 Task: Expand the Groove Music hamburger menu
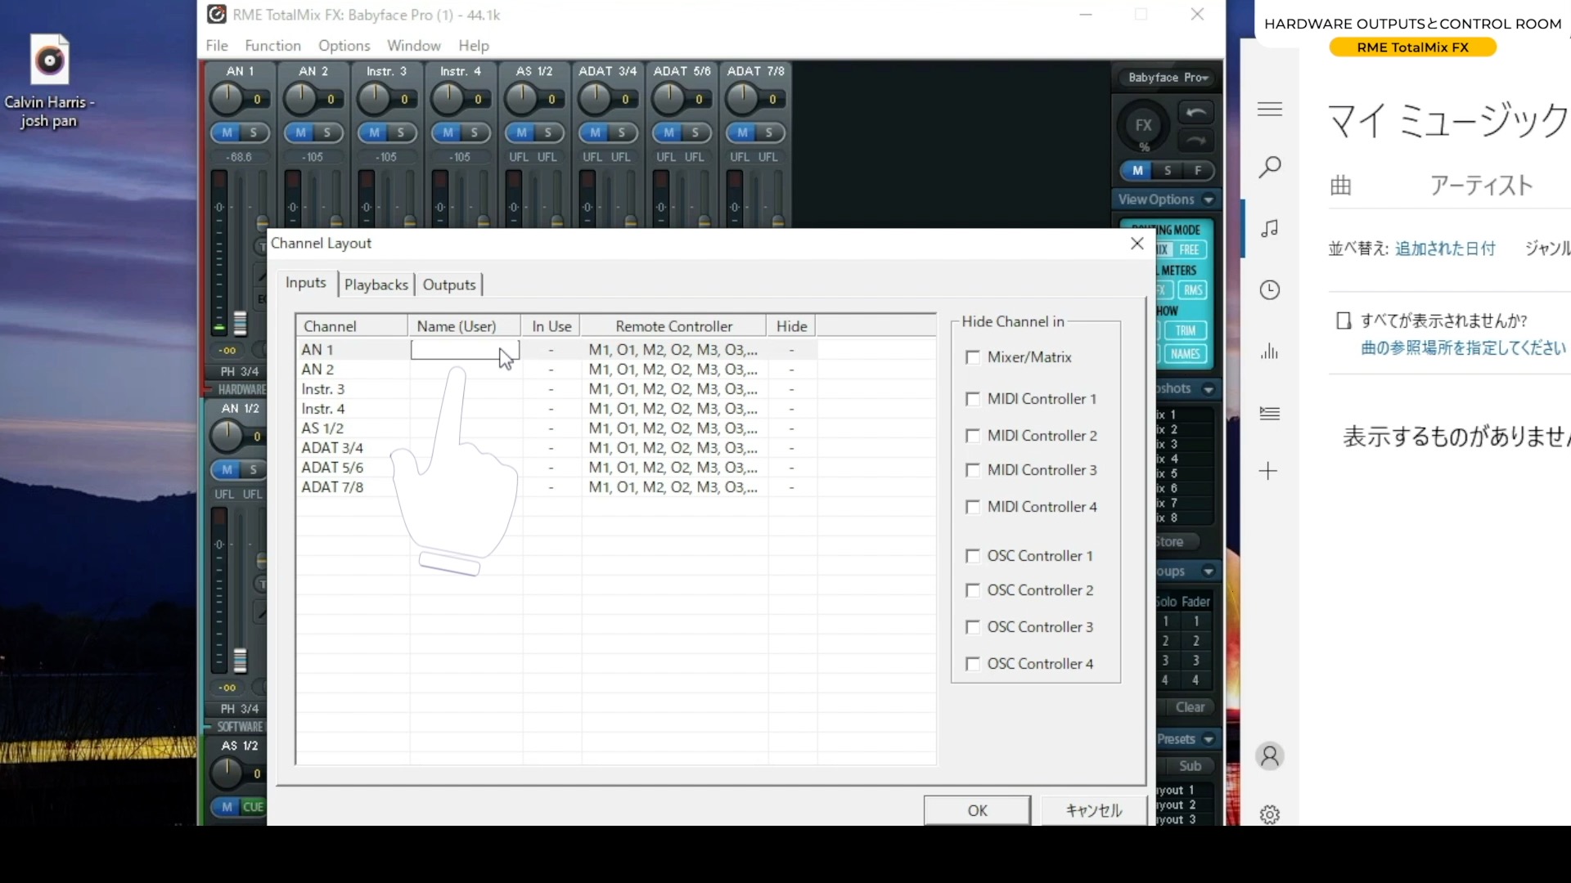[1270, 108]
